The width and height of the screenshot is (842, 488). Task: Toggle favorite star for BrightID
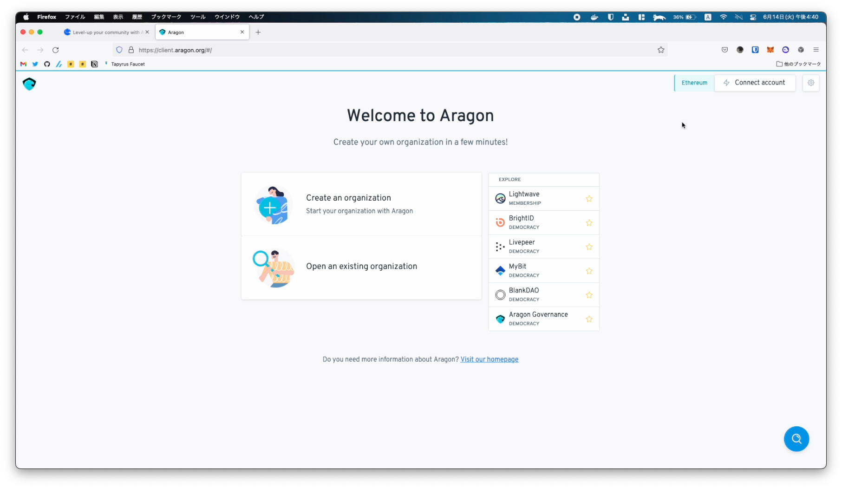pyautogui.click(x=589, y=223)
